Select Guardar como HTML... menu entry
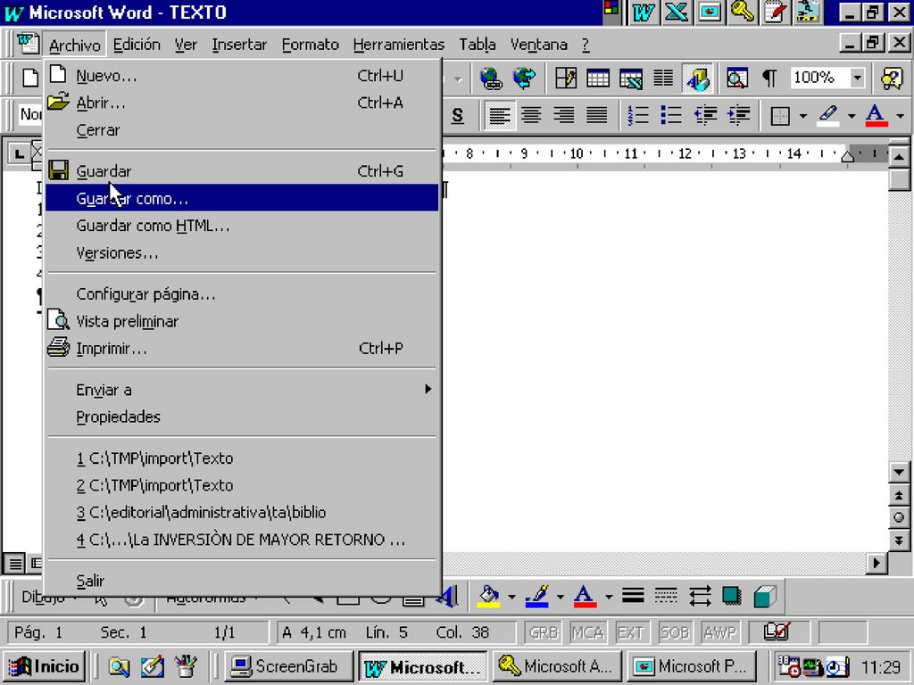The height and width of the screenshot is (685, 914). click(x=242, y=226)
